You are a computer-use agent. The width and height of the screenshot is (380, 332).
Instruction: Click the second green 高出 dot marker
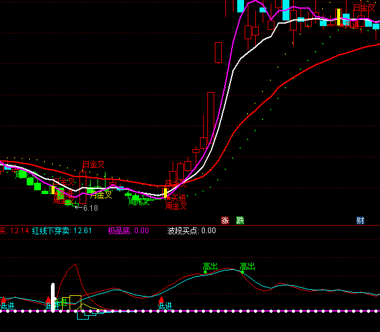[243, 272]
